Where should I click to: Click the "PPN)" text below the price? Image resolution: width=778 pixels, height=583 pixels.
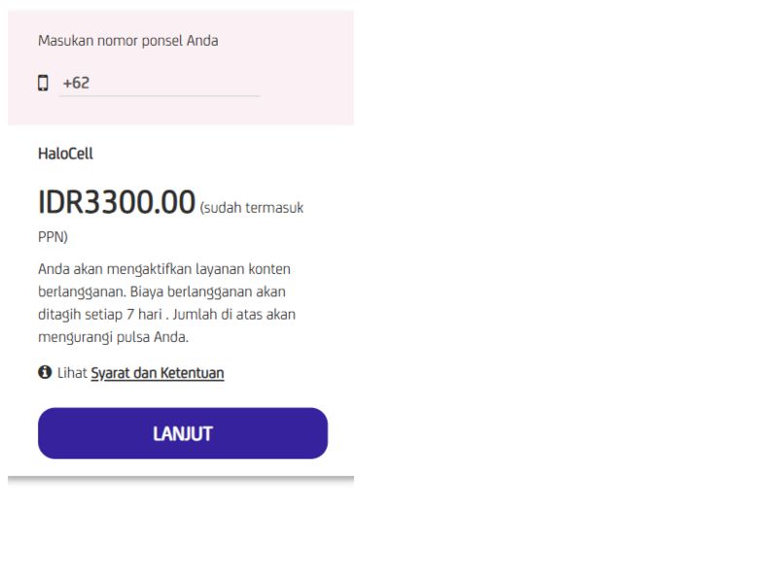click(53, 237)
